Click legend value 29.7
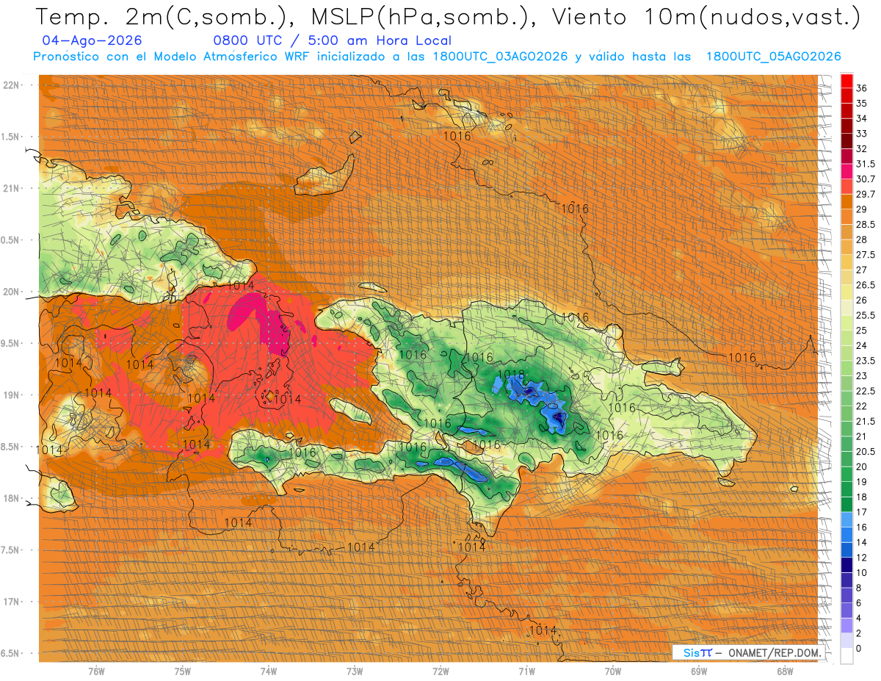Image resolution: width=881 pixels, height=681 pixels. tap(865, 194)
